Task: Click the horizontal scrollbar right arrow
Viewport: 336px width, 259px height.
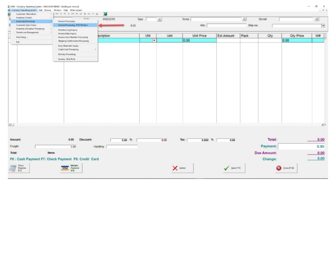Action: [322, 125]
